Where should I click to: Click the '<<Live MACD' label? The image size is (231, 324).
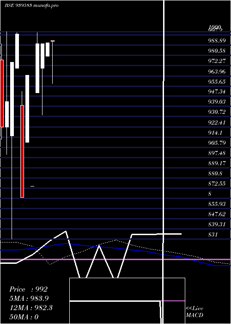pyautogui.click(x=195, y=312)
